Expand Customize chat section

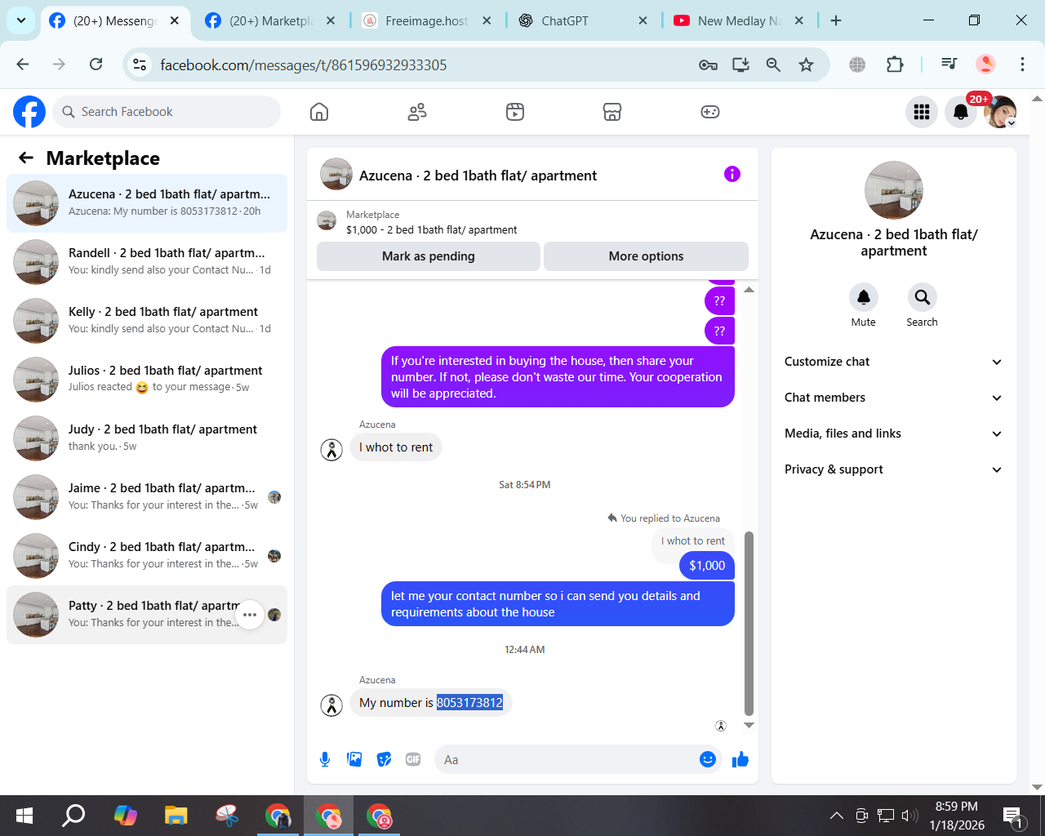[x=893, y=362]
